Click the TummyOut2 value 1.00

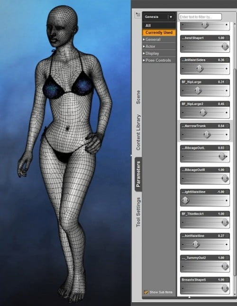(x=221, y=258)
